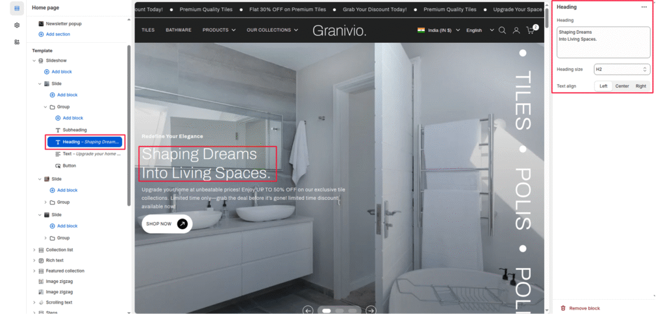665x314 pixels.
Task: Click into the Heading text field
Action: coord(603,42)
